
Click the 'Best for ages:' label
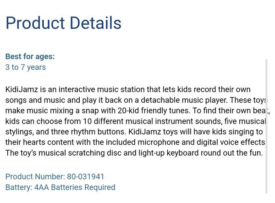pyautogui.click(x=30, y=56)
